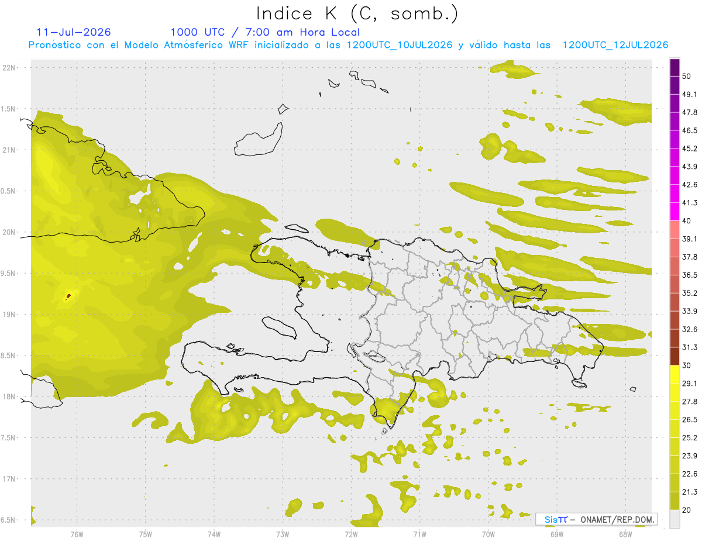702x542 pixels.
Task: Click the "46.5" color scale label
Action: (690, 130)
